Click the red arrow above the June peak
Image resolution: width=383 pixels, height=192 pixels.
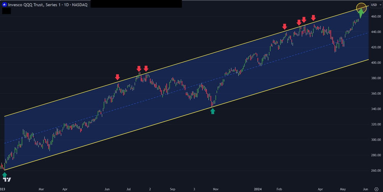118,77
